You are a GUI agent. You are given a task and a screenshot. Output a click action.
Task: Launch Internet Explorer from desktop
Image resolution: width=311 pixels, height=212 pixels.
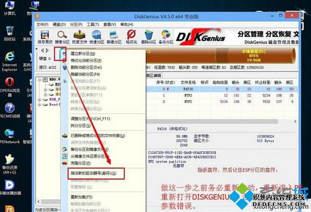tap(10, 62)
